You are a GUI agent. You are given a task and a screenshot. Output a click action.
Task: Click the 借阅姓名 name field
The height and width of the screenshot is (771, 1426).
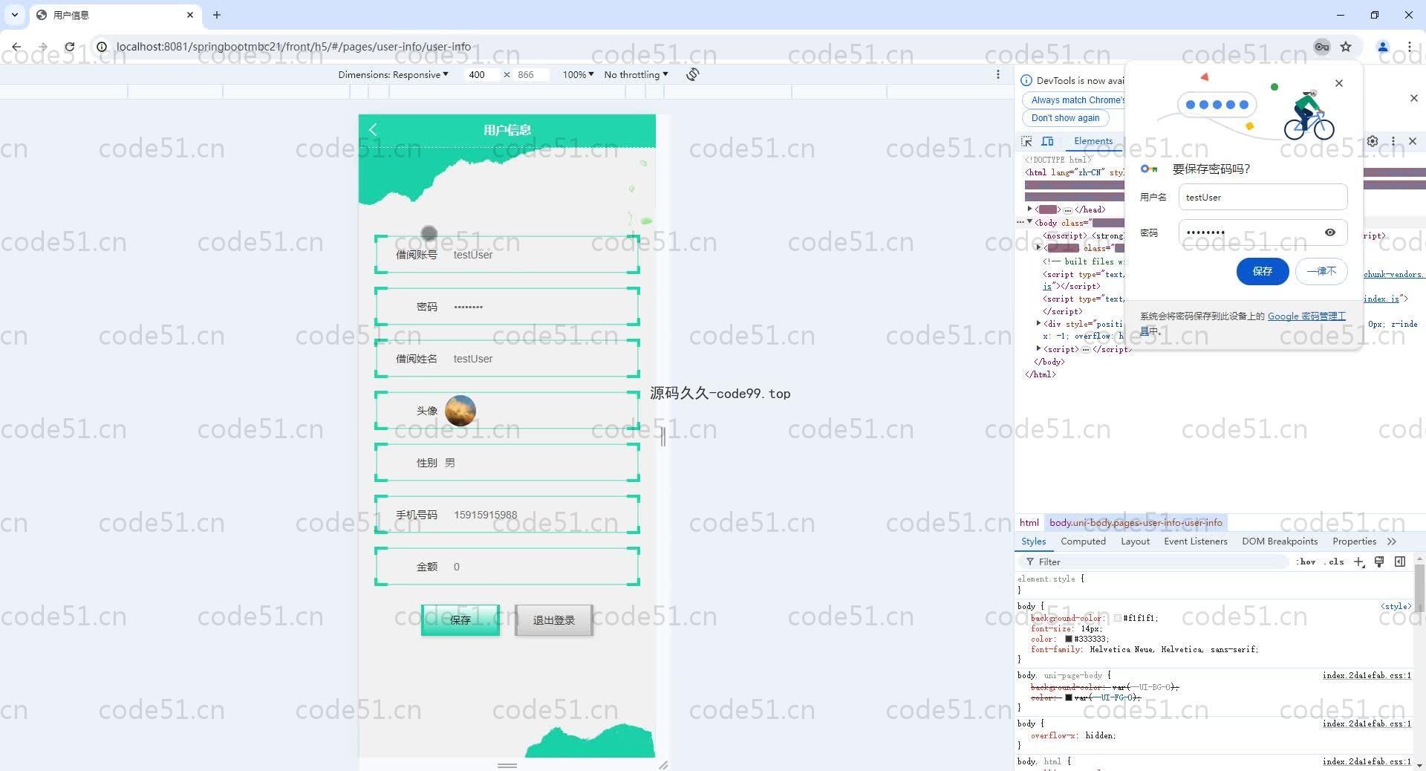click(x=507, y=359)
